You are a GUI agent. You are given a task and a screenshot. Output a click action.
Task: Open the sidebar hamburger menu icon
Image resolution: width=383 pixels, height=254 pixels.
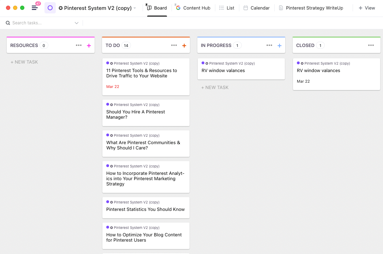pyautogui.click(x=35, y=8)
